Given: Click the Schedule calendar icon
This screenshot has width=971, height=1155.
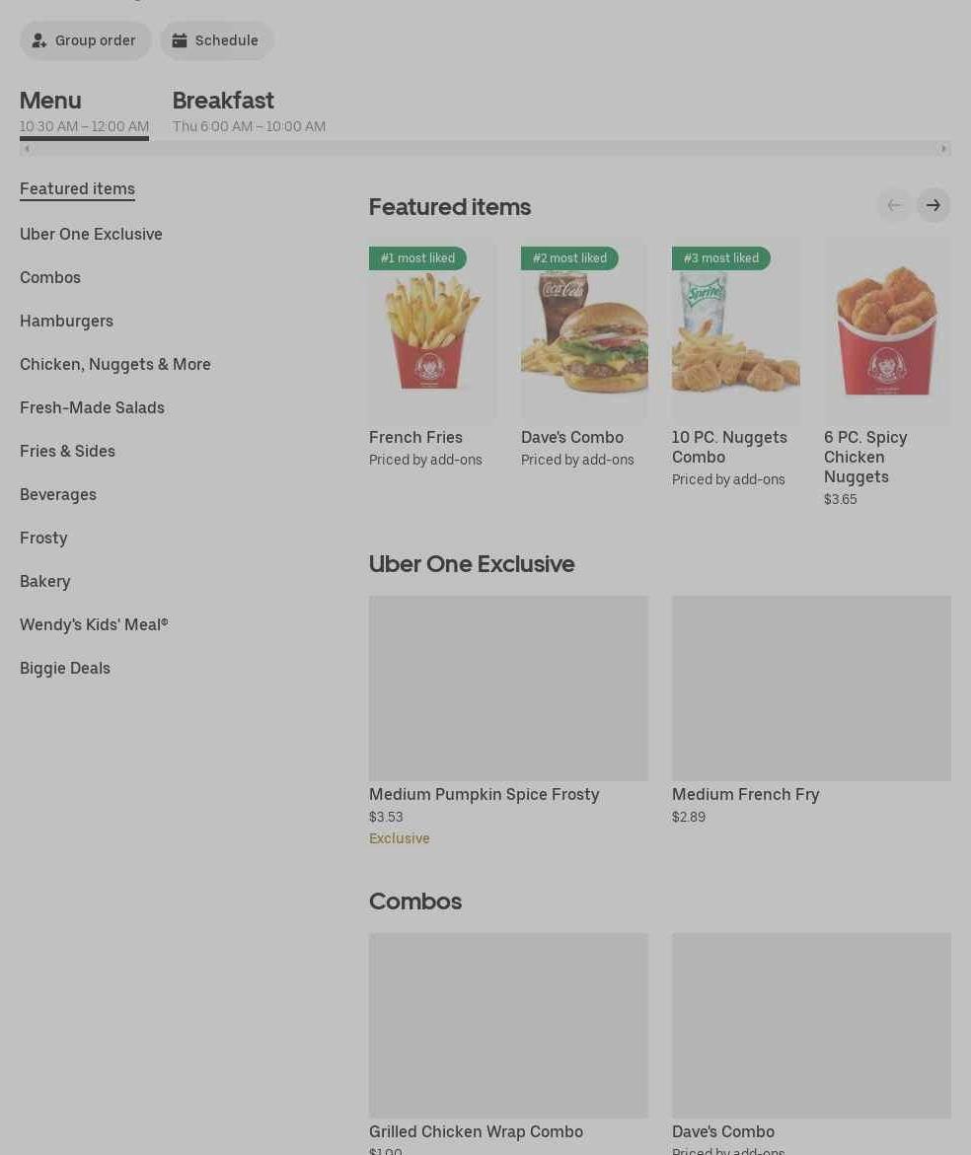Looking at the screenshot, I should click(179, 40).
